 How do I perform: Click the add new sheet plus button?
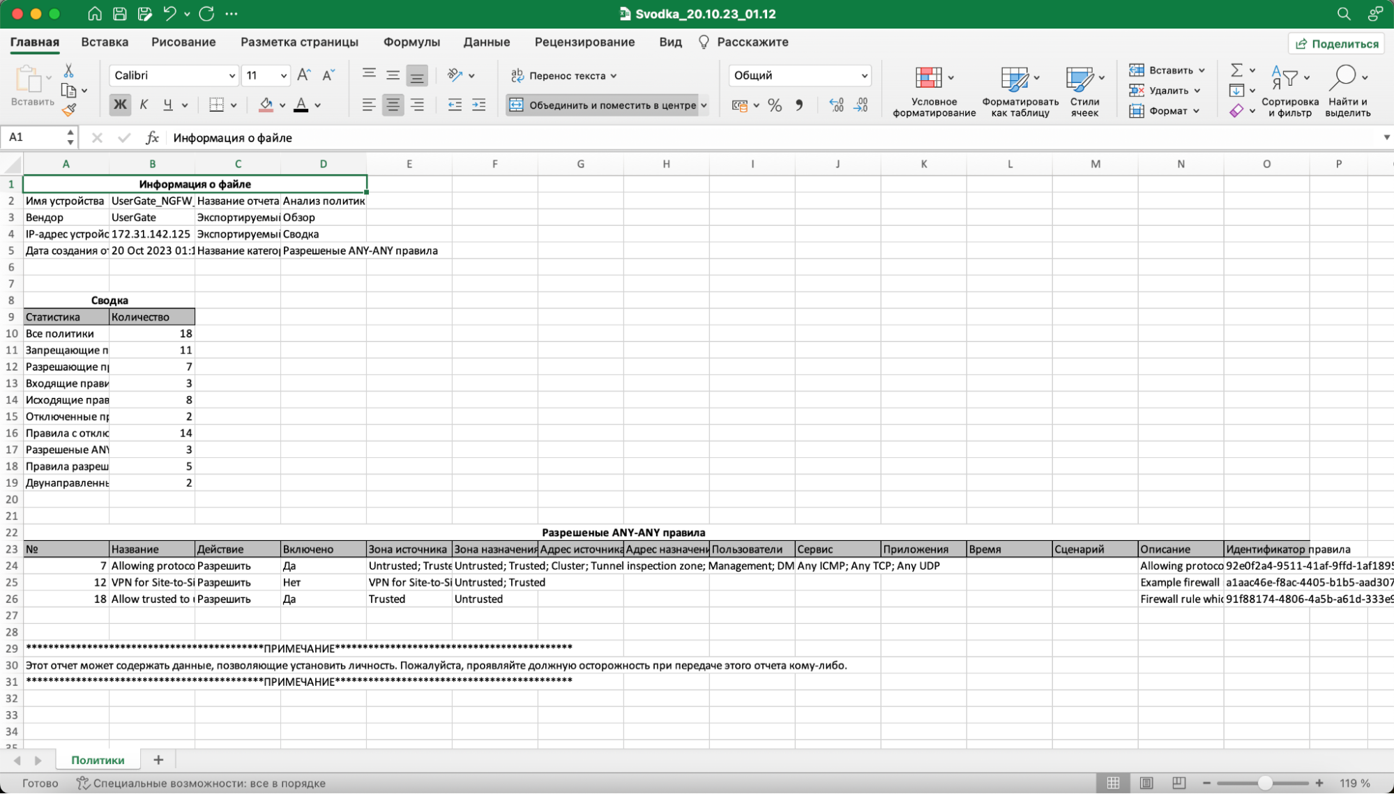(x=158, y=760)
